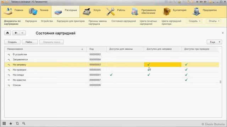Click Доступен для замены column header
Screen dimensions: 227x127
(125, 49)
